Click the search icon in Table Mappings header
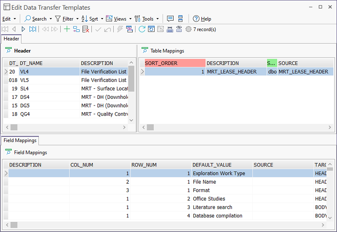 click(x=144, y=50)
